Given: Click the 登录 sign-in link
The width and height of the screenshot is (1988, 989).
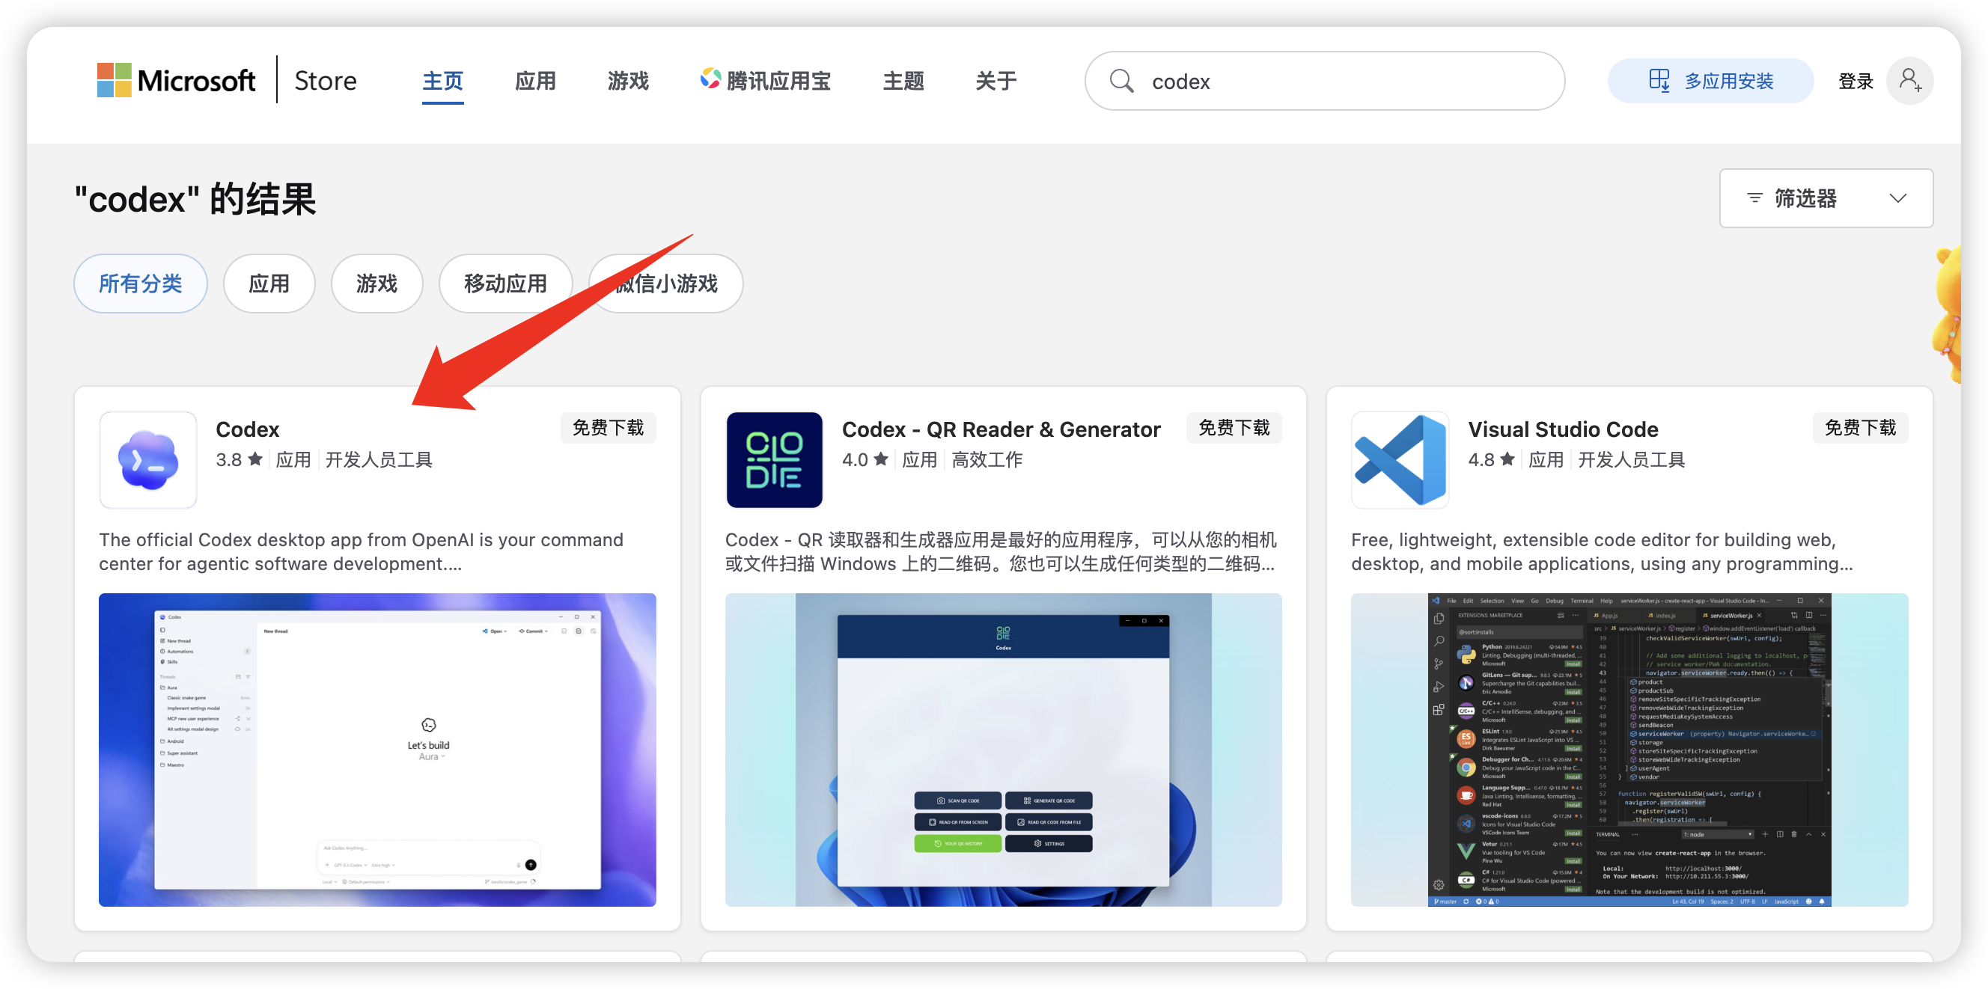Looking at the screenshot, I should [1856, 81].
